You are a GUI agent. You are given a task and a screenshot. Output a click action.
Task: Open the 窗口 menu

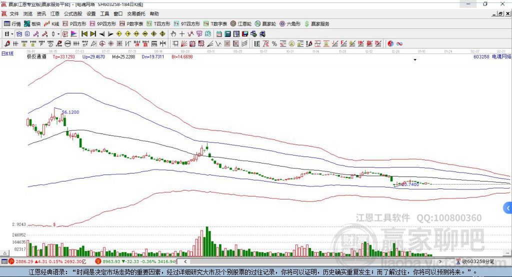(x=118, y=13)
